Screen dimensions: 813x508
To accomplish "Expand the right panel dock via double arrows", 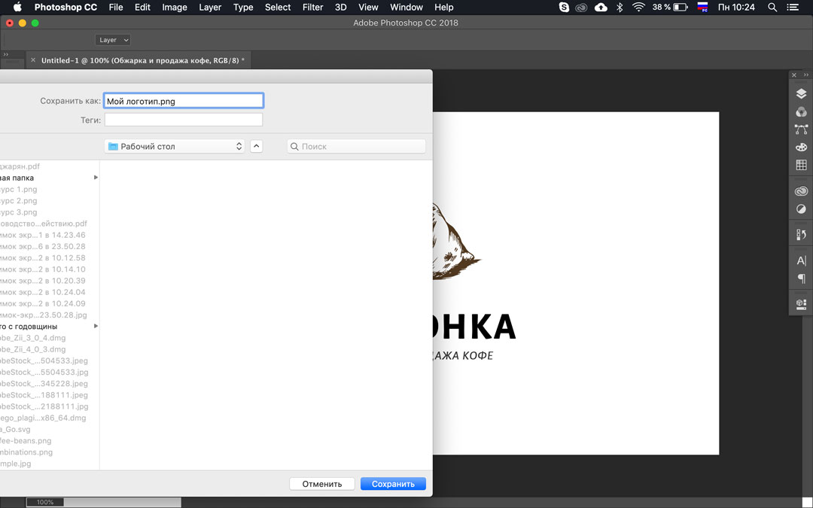I will point(806,75).
